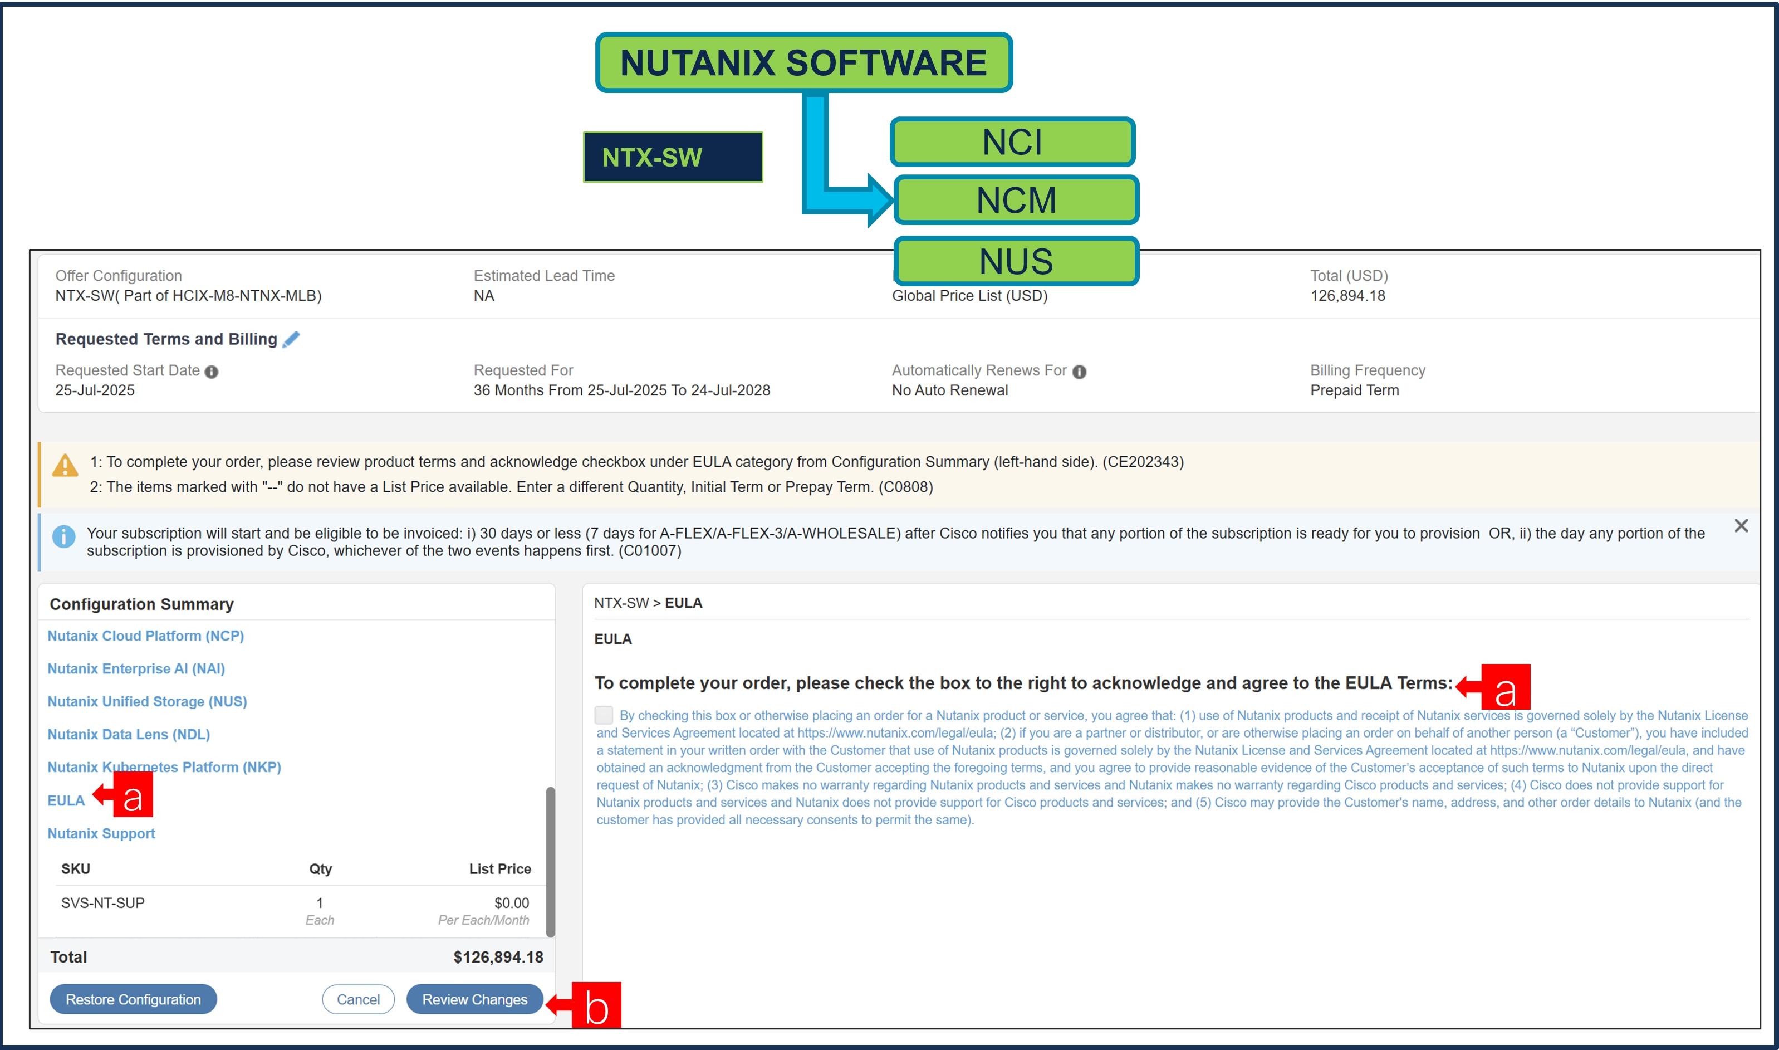This screenshot has width=1779, height=1050.
Task: Click the EULA section heading
Action: coord(613,639)
